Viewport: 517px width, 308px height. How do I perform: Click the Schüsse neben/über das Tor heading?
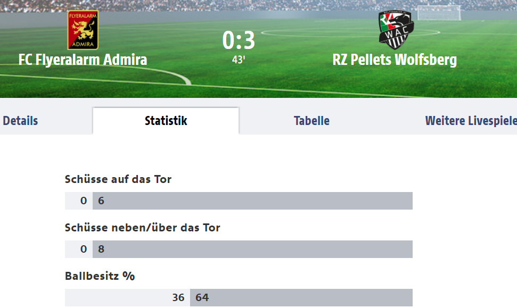(143, 228)
